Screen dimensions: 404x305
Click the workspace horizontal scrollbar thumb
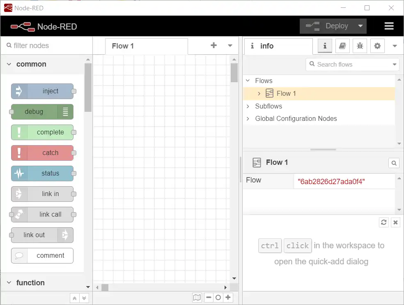click(x=105, y=287)
